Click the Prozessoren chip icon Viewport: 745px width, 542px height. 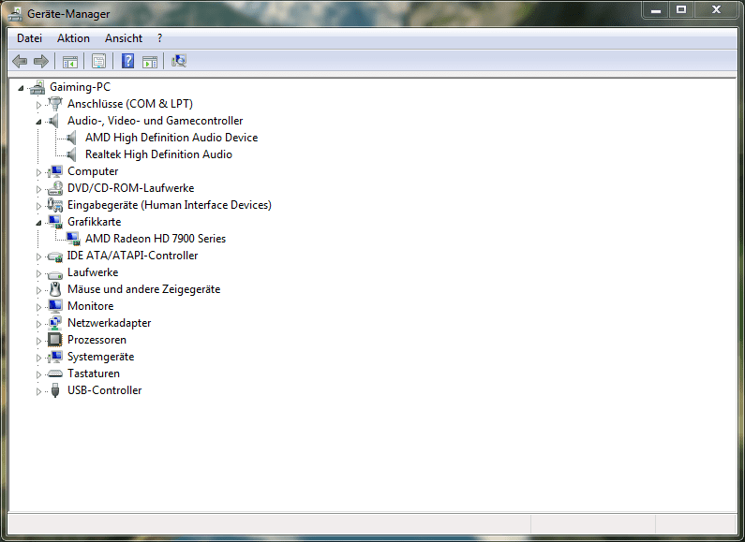tap(55, 340)
